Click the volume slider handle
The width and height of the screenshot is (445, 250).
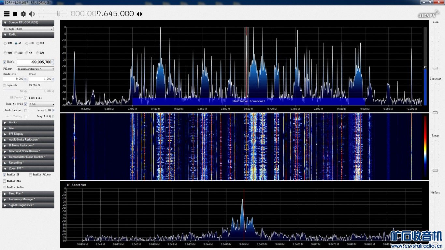pyautogui.click(x=59, y=13)
